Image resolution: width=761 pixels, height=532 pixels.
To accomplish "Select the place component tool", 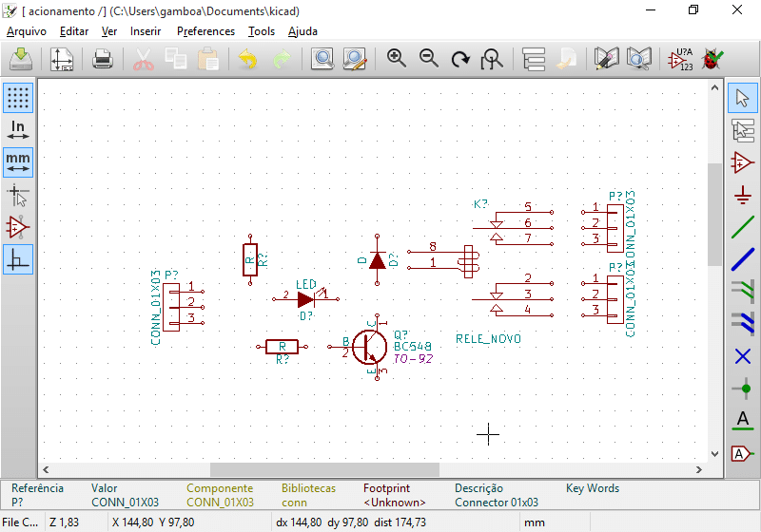I will click(743, 162).
